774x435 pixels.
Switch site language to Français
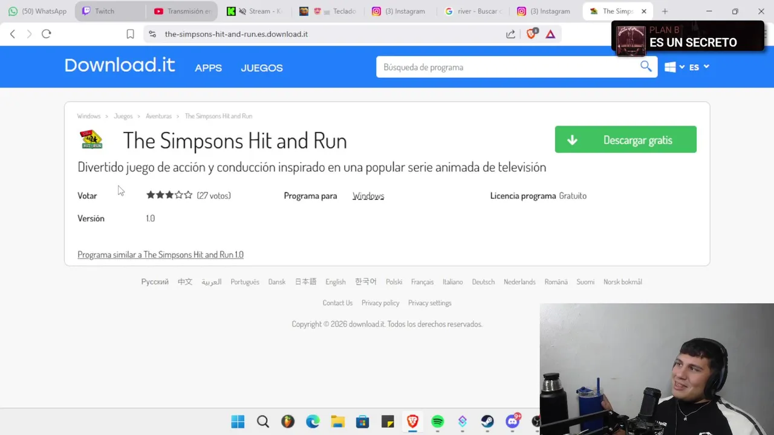(x=422, y=282)
